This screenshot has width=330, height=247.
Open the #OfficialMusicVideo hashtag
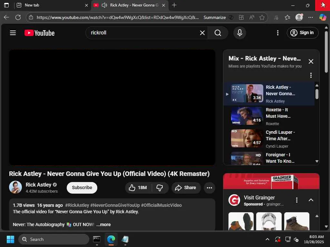tap(161, 205)
